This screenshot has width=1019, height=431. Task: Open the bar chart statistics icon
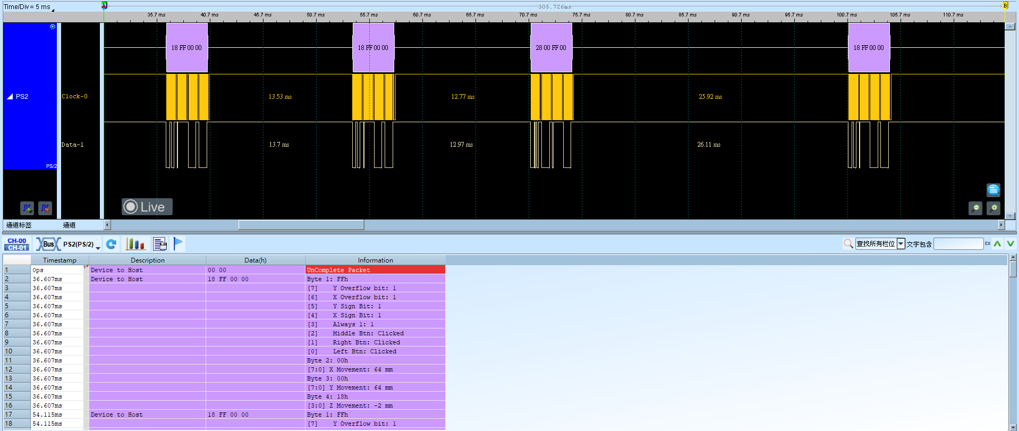coord(135,244)
